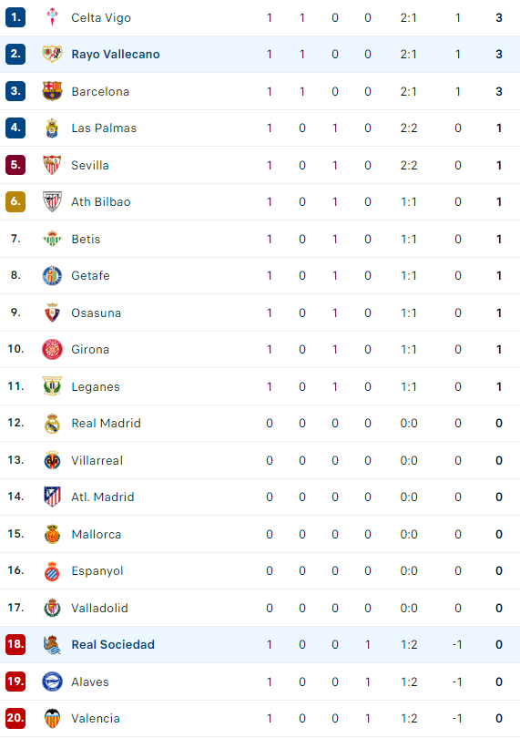Open the Las Palmas team page
This screenshot has height=738, width=520.
point(104,128)
